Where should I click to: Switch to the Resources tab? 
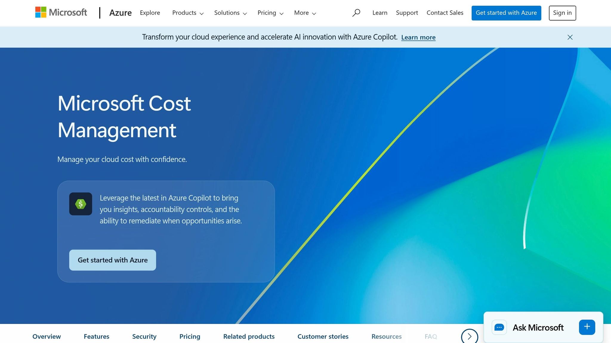pos(386,336)
